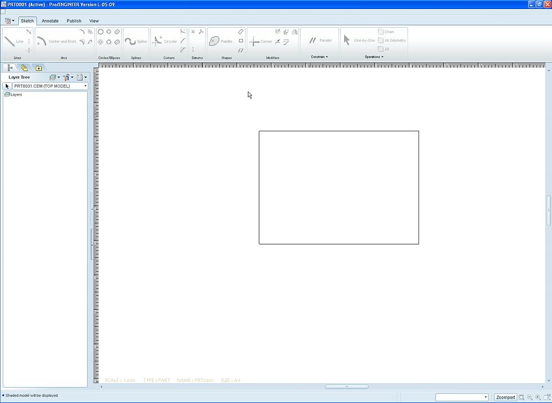Open the Layer Tree settings hammer dropdown
This screenshot has width=552, height=403.
point(68,77)
